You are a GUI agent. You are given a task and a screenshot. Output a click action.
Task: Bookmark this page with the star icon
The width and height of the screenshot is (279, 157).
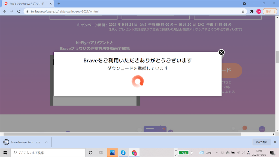coord(243,11)
